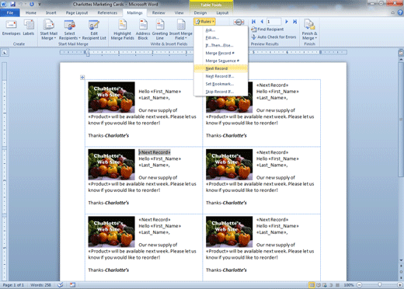Click the table move handle
This screenshot has height=289, width=404.
82,77
